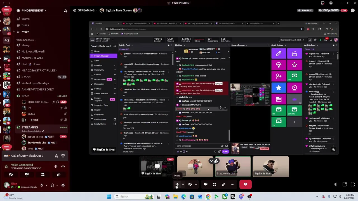358x201 pixels.
Task: Toggle noise suppression waveform icon
Action: click(56, 166)
